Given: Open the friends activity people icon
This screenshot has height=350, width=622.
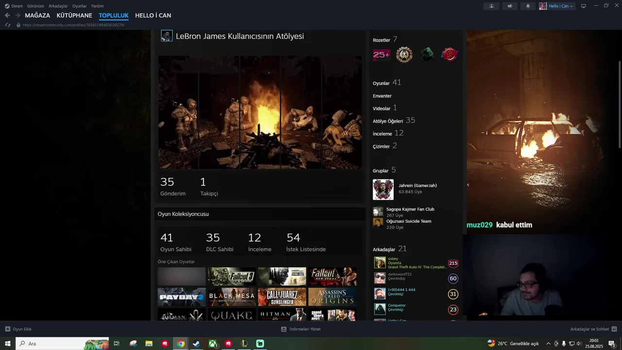Looking at the screenshot, I should [491, 6].
